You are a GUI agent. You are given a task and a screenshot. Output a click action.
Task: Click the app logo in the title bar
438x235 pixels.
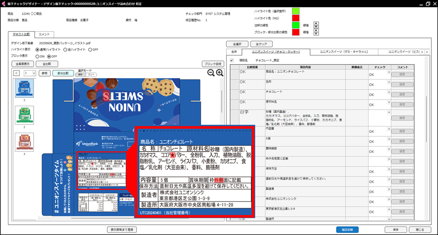(3, 4)
